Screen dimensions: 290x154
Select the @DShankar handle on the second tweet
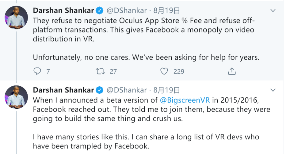click(126, 90)
